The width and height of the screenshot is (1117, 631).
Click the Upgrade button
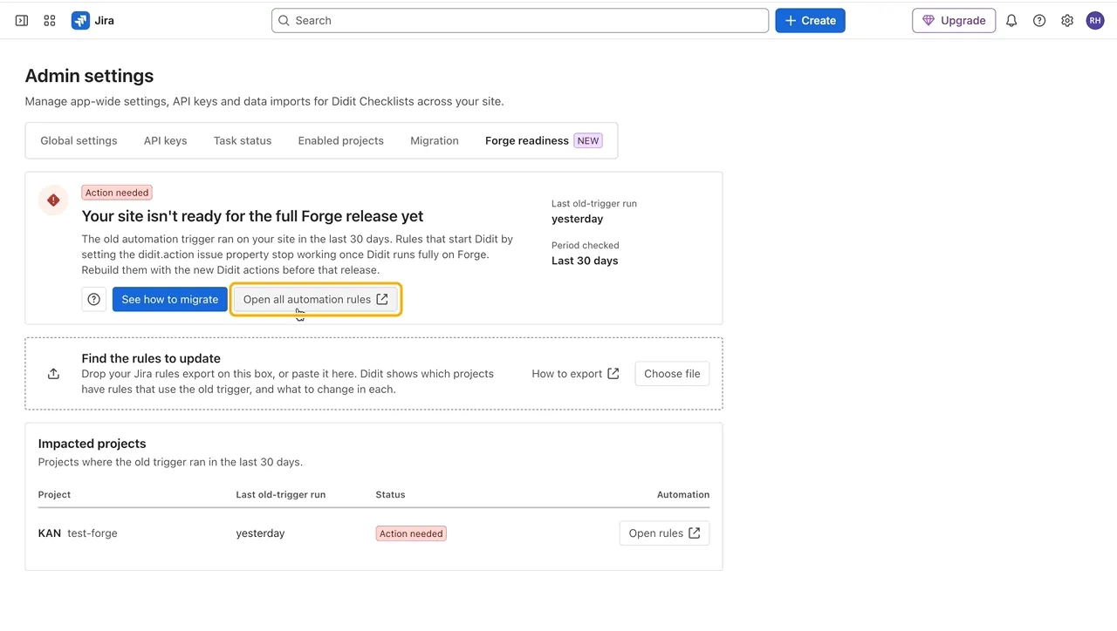tap(954, 20)
